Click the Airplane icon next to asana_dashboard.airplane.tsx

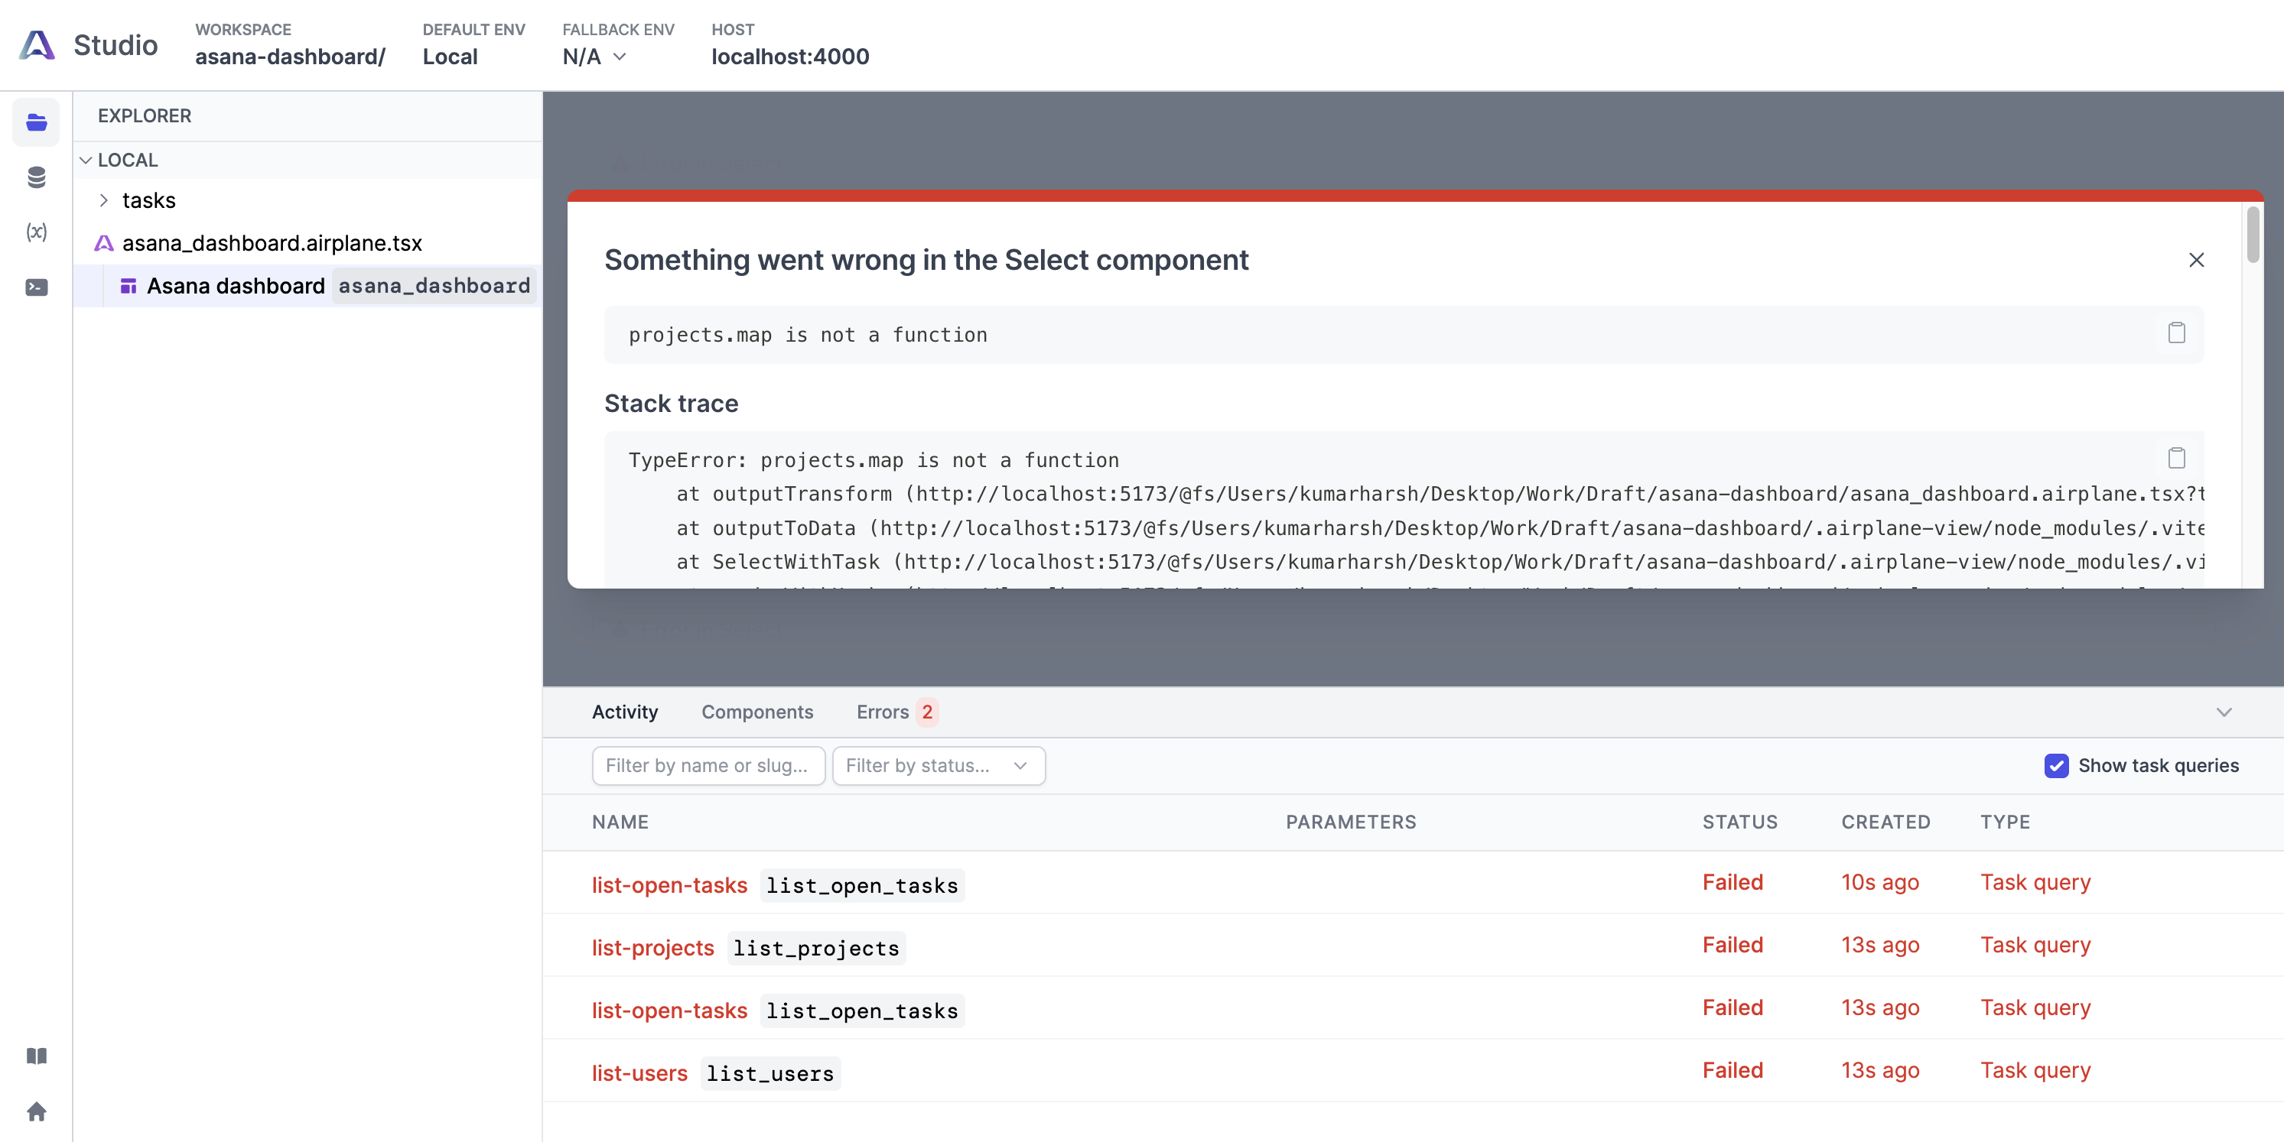(104, 243)
